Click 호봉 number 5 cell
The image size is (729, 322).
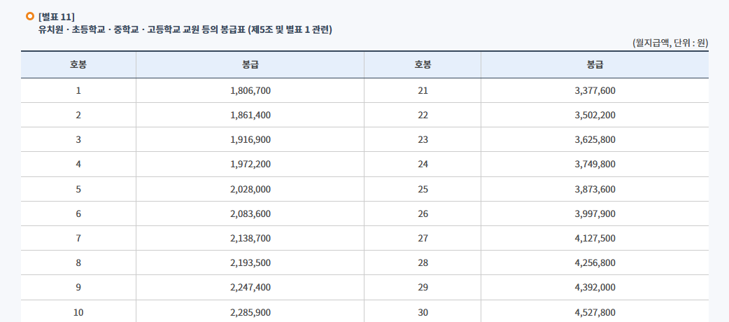[x=78, y=190]
